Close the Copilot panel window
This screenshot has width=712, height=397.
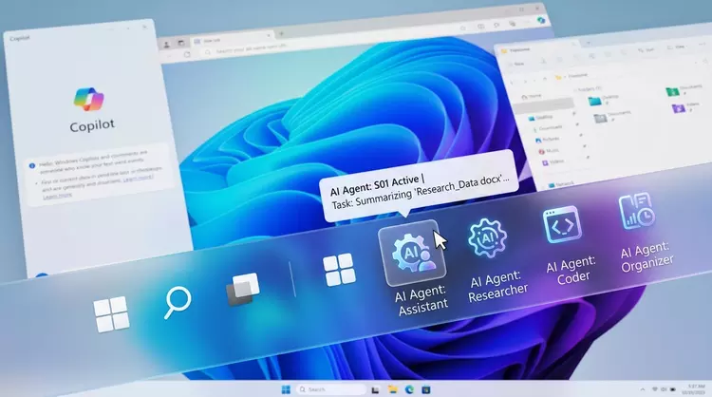click(145, 28)
